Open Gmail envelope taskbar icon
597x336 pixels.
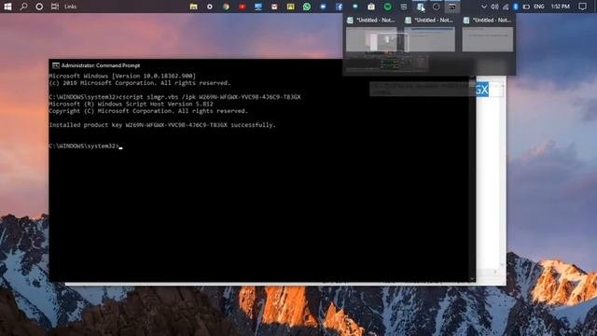click(274, 7)
